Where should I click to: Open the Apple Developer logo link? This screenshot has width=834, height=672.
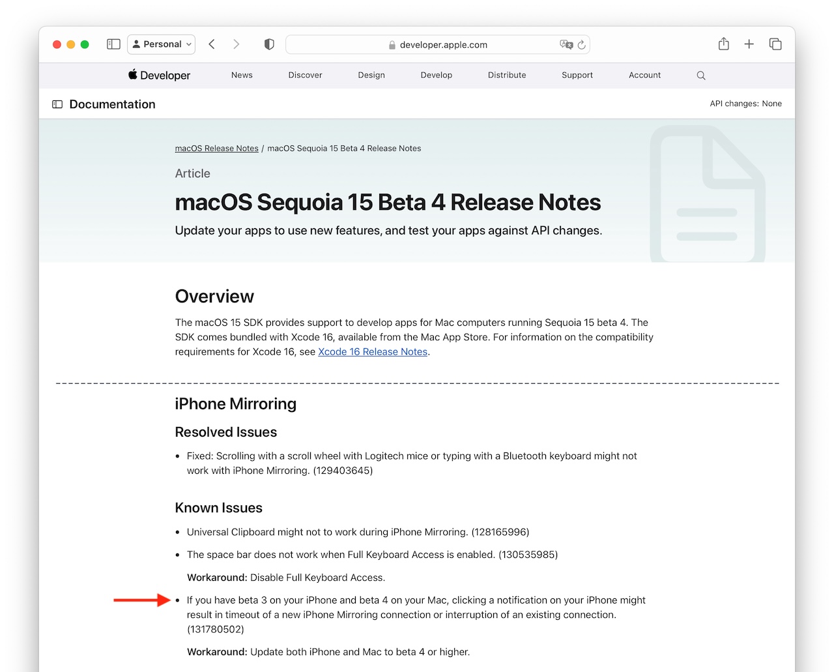point(159,75)
